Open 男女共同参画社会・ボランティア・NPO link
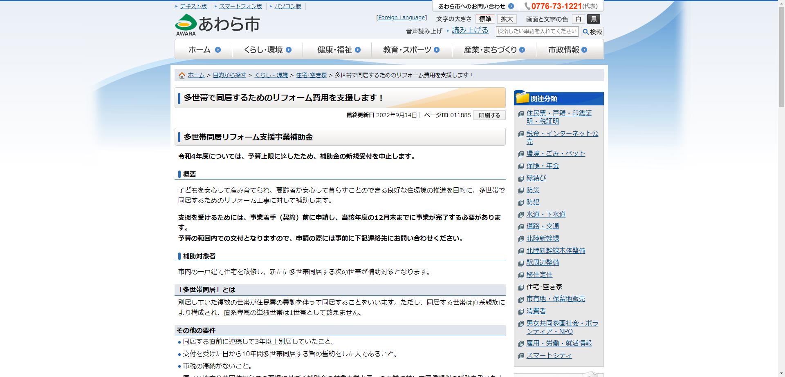 pos(562,328)
